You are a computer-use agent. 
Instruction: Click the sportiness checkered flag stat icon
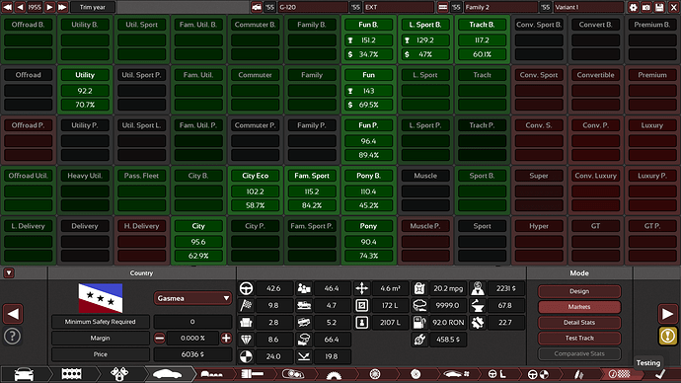[x=247, y=305]
